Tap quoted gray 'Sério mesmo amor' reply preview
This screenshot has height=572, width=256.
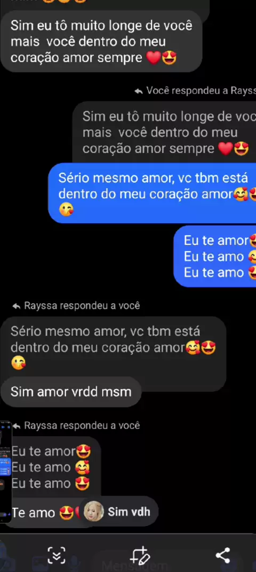[113, 347]
